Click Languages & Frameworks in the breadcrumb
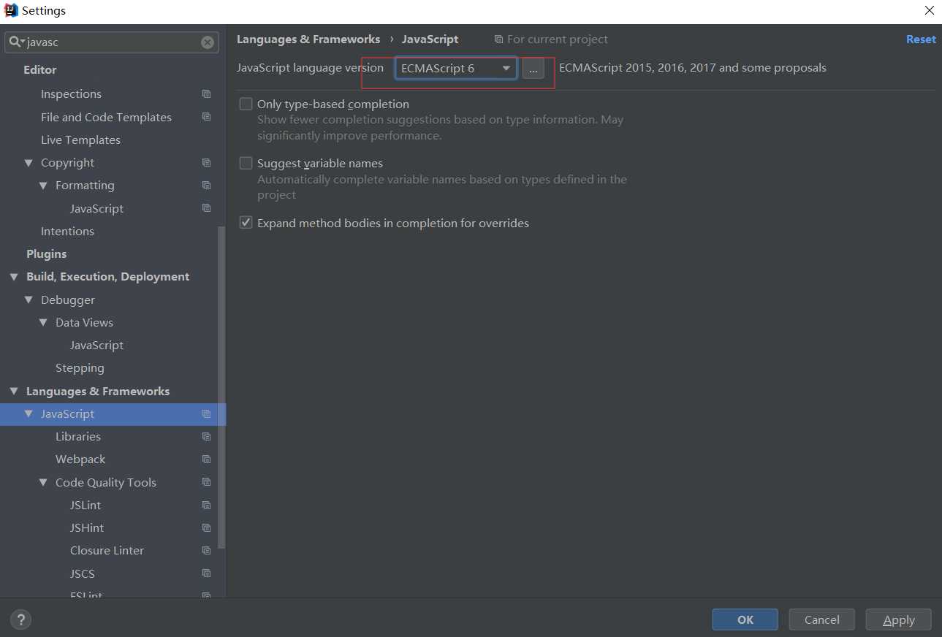 (x=308, y=39)
